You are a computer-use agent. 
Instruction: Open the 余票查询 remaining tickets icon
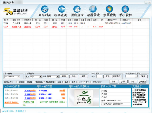110,11
